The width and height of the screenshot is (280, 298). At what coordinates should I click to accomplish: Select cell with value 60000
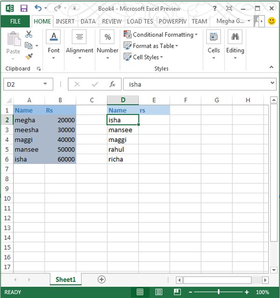[60, 159]
